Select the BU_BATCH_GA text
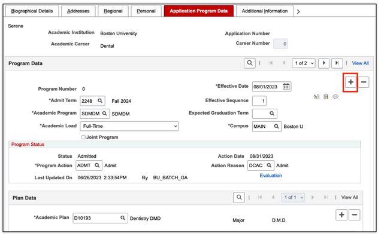 coord(170,178)
